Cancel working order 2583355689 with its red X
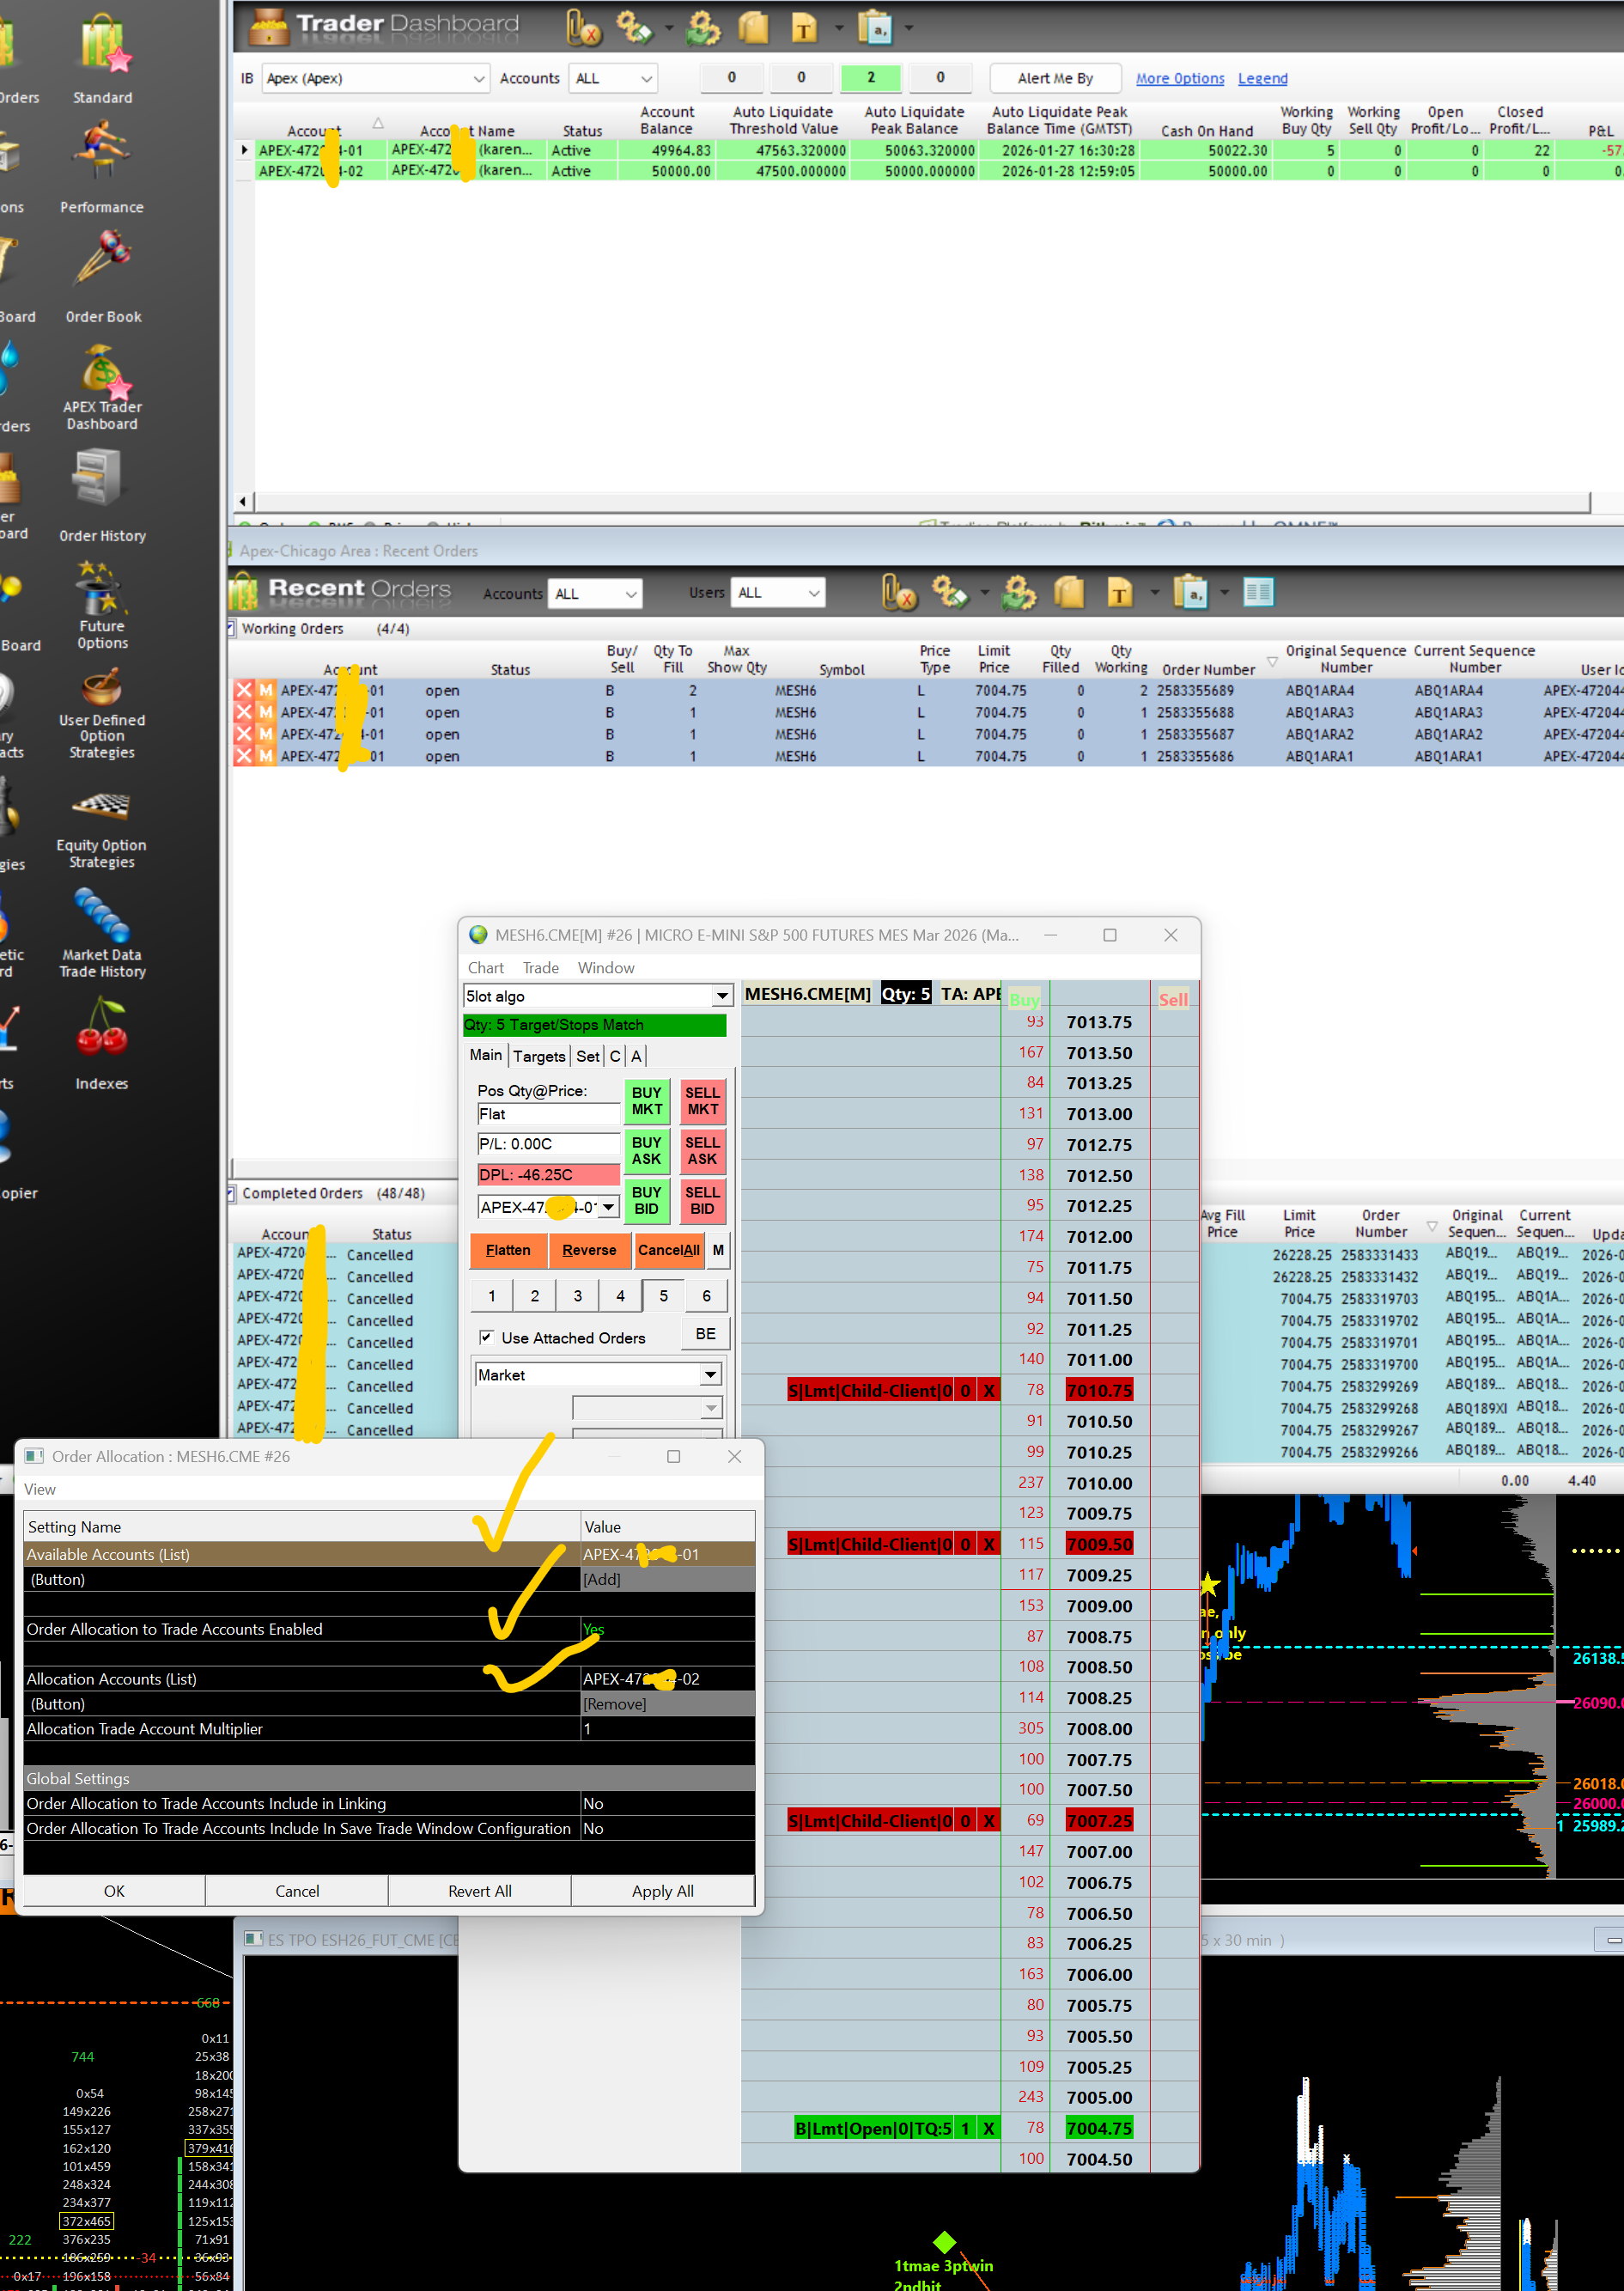This screenshot has height=2291, width=1624. pos(244,691)
